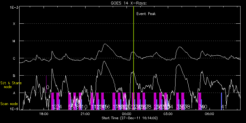Click the "Sit & Stare mode" yellow label
The width and height of the screenshot is (246, 123).
[11, 85]
